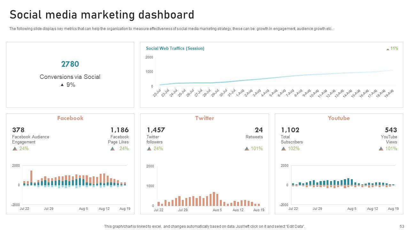Click the trend icon under Facebook Audience Engagement
The width and height of the screenshot is (409, 230).
(15, 149)
